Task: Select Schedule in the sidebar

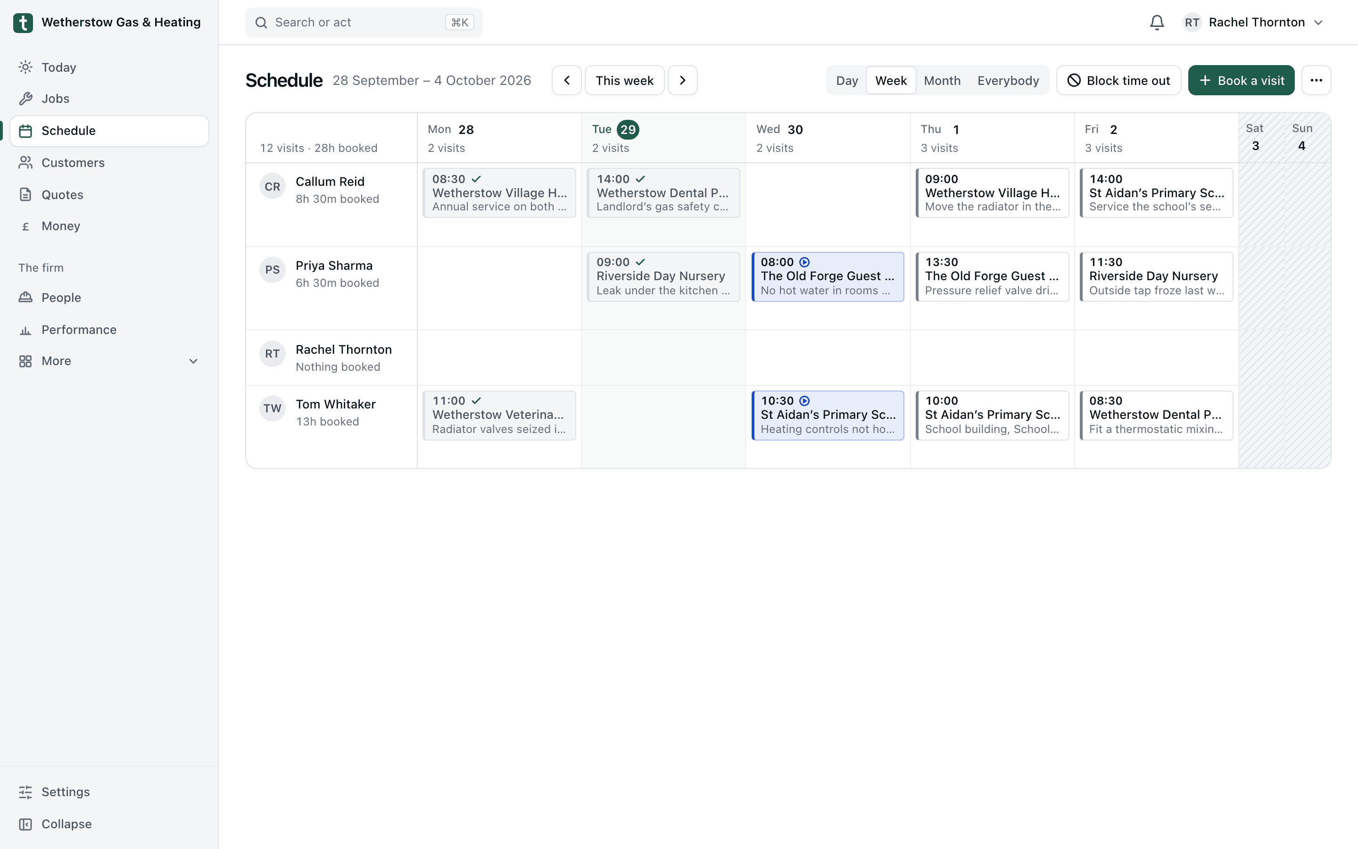Action: [x=109, y=131]
